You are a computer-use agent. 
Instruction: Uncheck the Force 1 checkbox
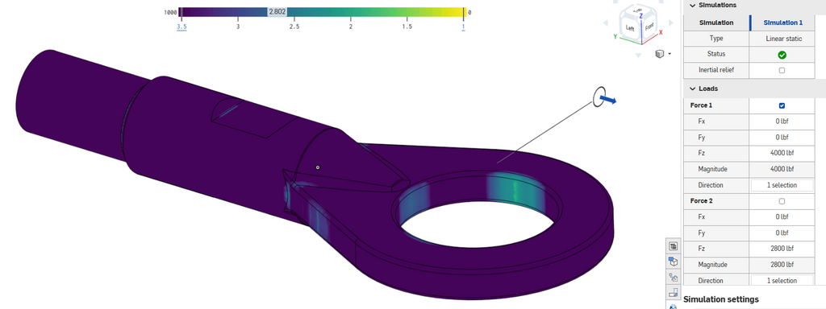pyautogui.click(x=782, y=105)
